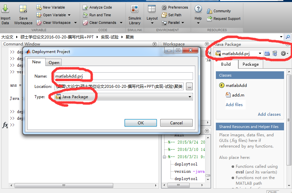Expand the Parallel dropdown arrow
This screenshot has width=292, height=193.
coord(183,23)
